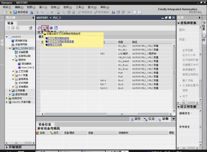Viewport: 207px width, 152px height.
Task: Open the 交叉引用列表的结构 link
Action: coord(58,38)
